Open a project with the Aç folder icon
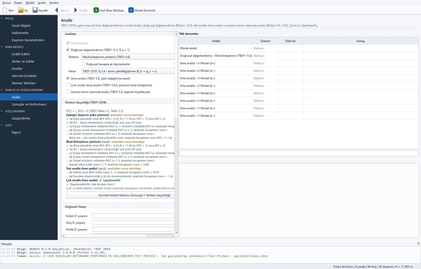 (21, 10)
